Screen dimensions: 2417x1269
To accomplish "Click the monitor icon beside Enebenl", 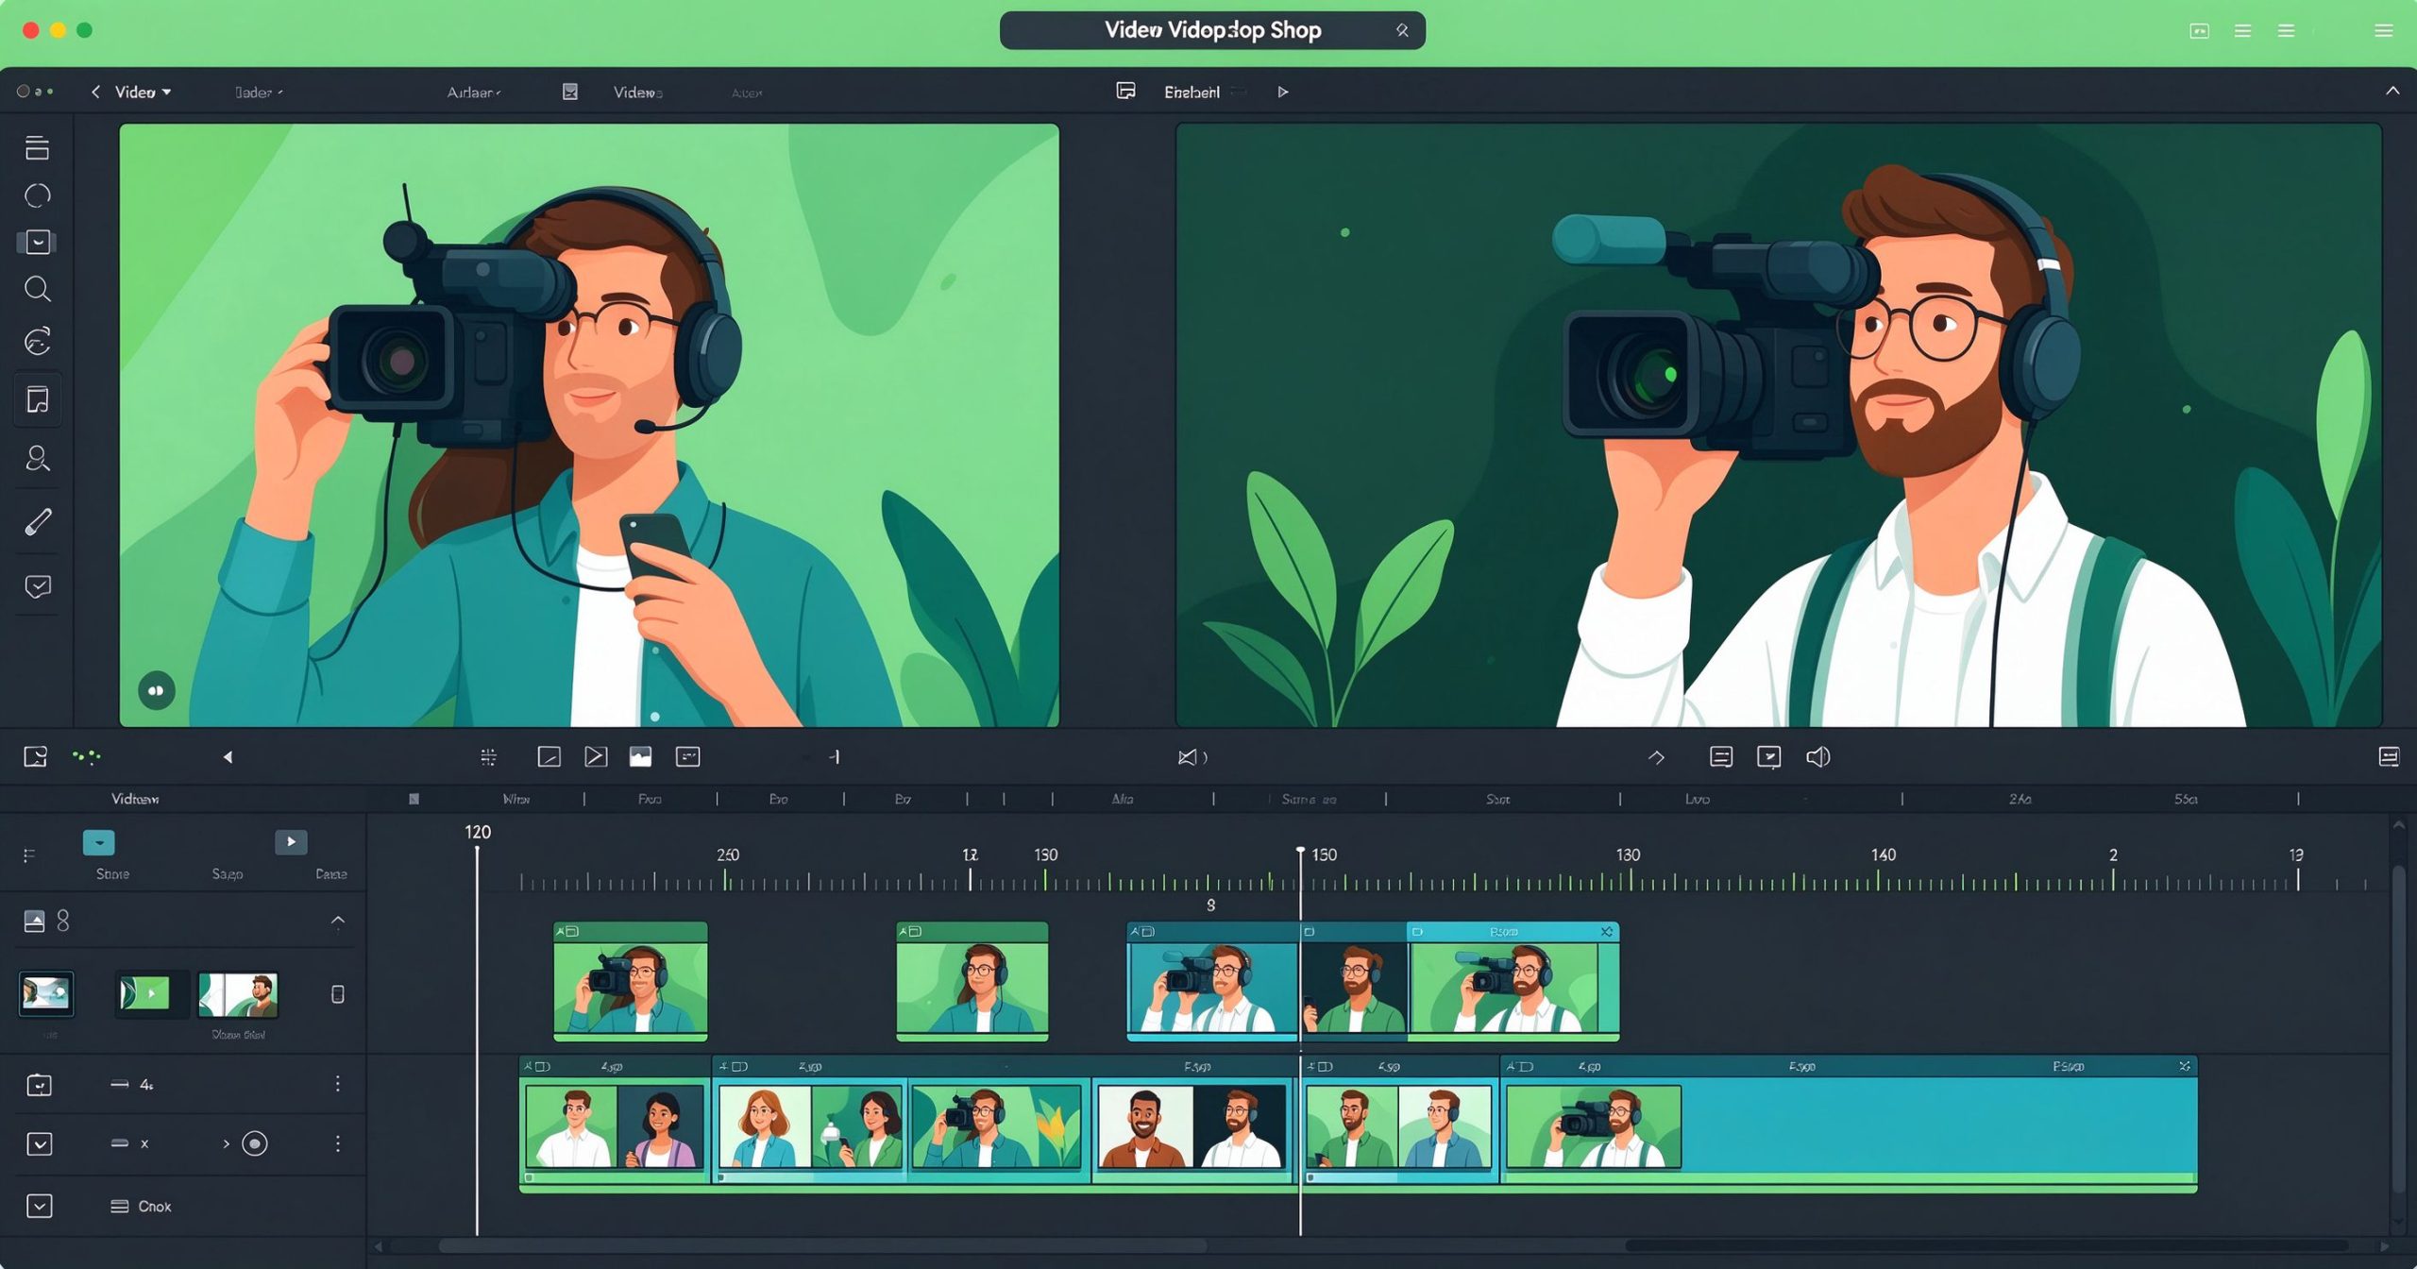I will tap(1125, 91).
